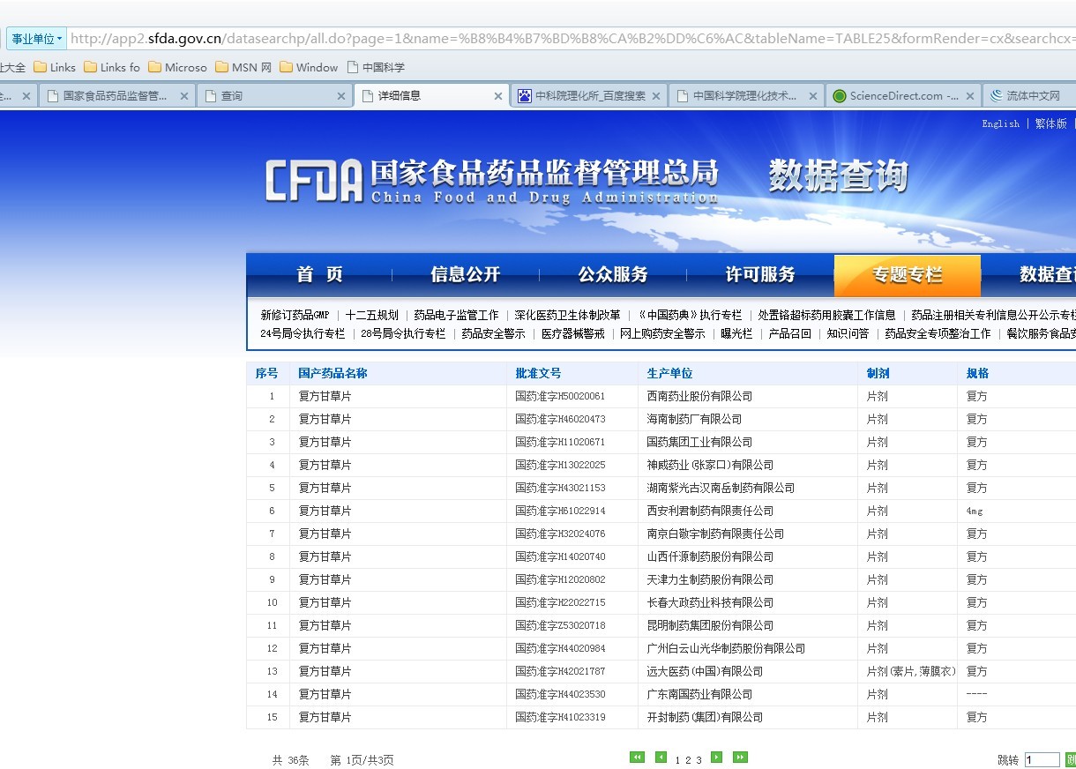Viewport: 1076px width, 769px height.
Task: Open the Links bookmark folder
Action: click(x=55, y=67)
